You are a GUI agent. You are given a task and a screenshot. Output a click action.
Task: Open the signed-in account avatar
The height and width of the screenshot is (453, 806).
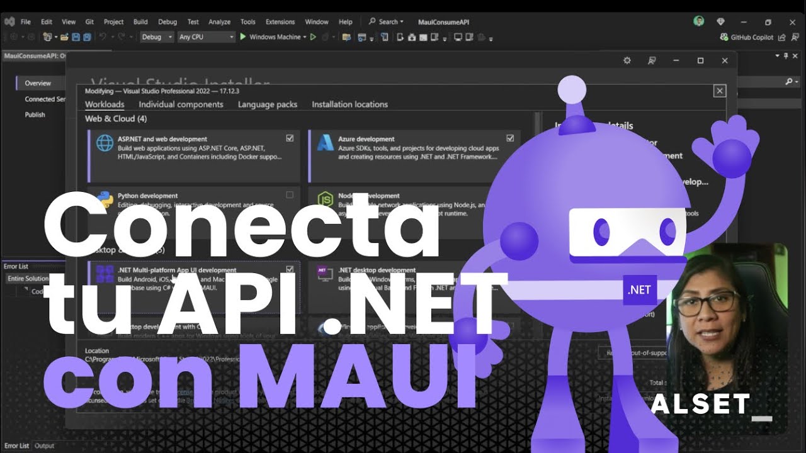coord(699,21)
